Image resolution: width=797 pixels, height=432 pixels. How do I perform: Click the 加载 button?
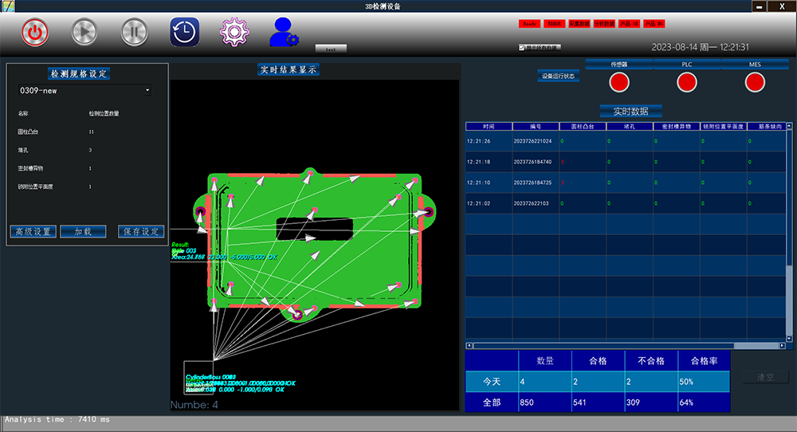pyautogui.click(x=83, y=231)
